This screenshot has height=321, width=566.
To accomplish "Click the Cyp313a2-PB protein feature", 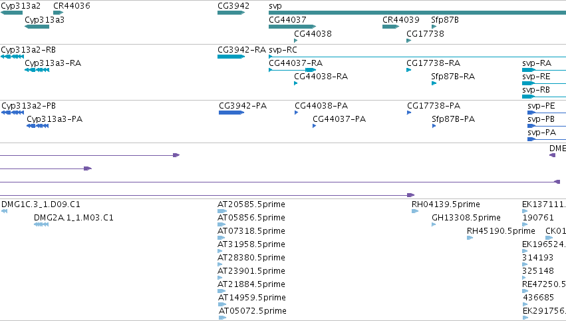I will click(13, 113).
